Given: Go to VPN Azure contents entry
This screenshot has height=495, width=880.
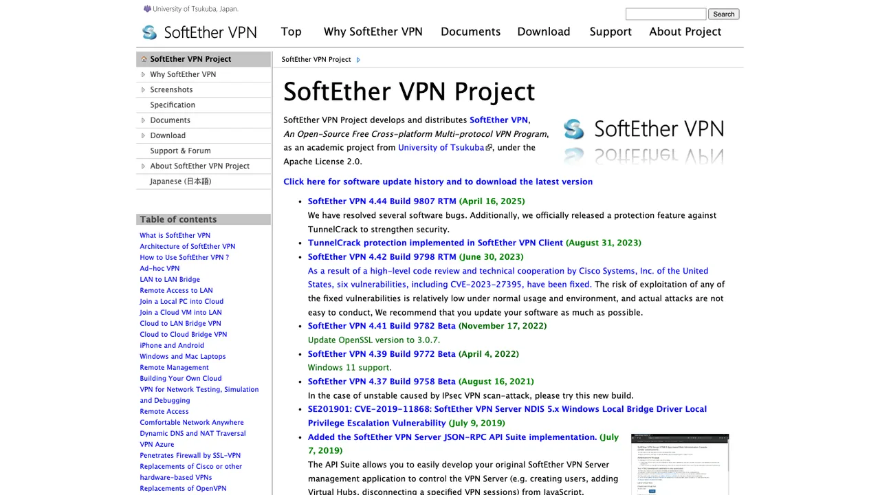Looking at the screenshot, I should (157, 444).
